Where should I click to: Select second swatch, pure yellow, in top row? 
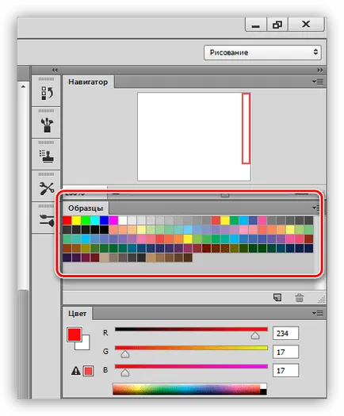click(76, 220)
